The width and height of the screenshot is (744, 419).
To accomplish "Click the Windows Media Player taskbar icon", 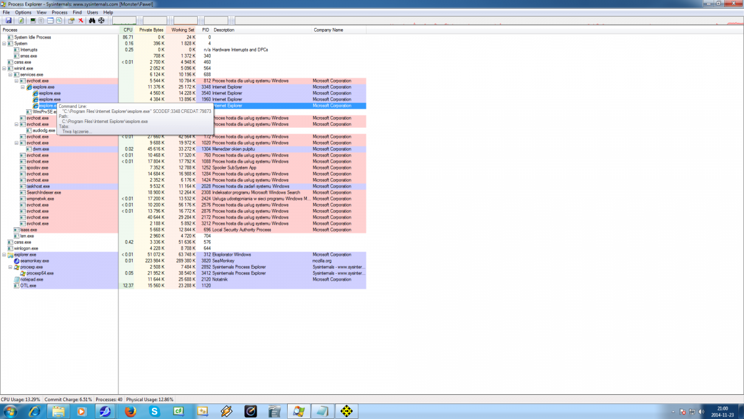I will pyautogui.click(x=81, y=411).
